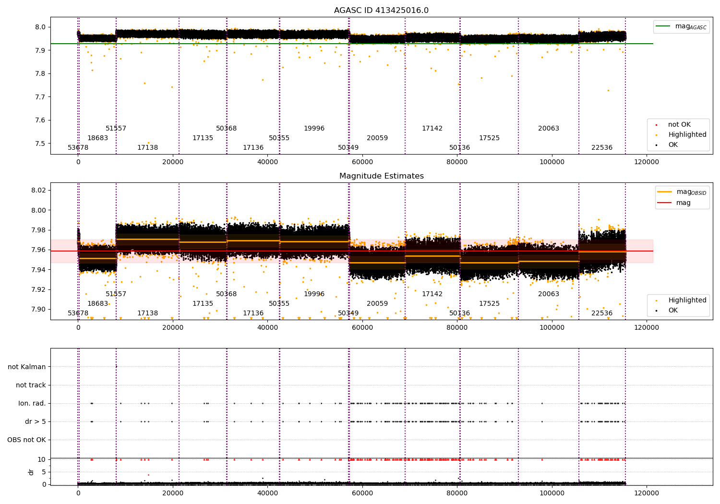Click obsid label 17142 in top plot

coord(432,129)
